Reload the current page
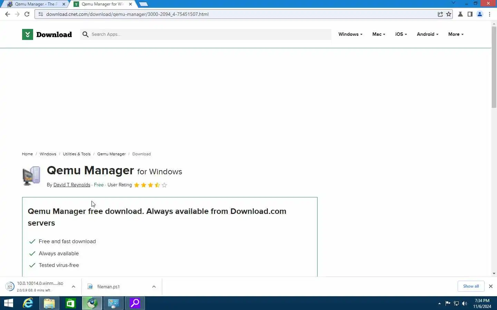The width and height of the screenshot is (497, 310). [27, 14]
